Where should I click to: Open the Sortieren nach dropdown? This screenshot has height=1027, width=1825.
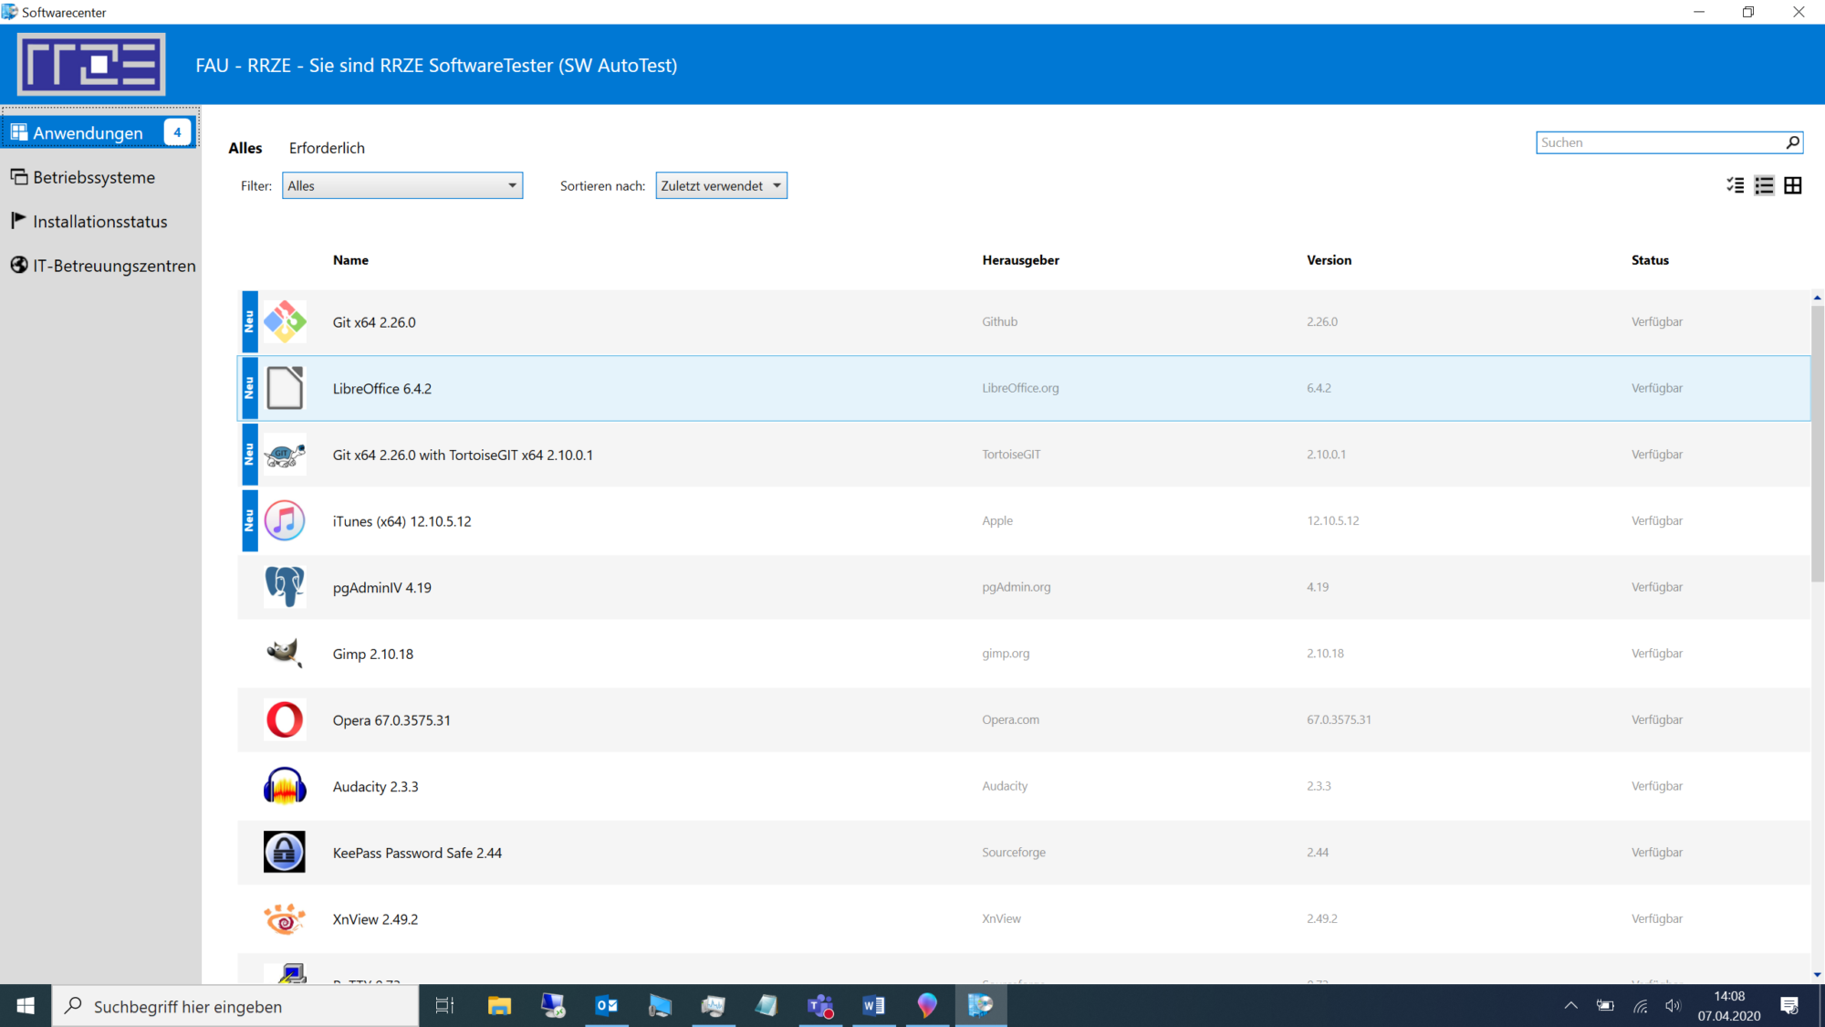point(721,185)
